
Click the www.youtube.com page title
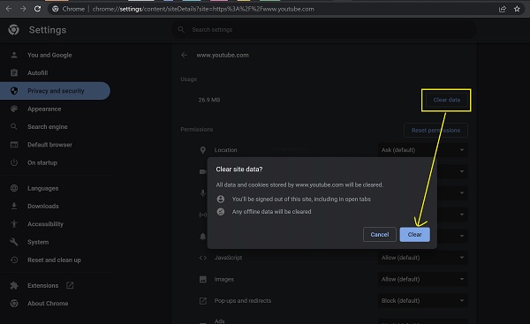223,55
